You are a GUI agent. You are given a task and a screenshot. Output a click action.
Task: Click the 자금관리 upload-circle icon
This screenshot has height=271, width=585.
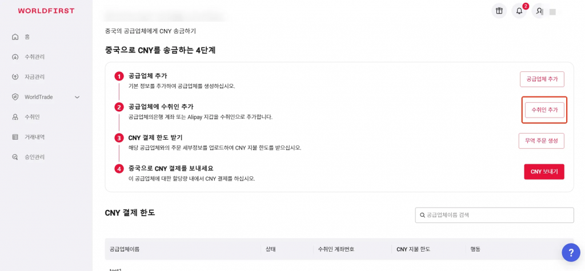click(x=15, y=77)
